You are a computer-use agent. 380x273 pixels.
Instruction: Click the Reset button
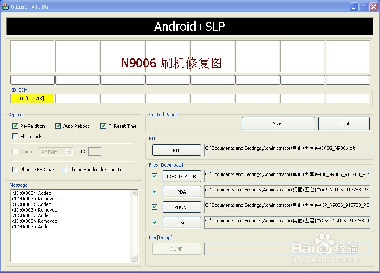(x=344, y=124)
